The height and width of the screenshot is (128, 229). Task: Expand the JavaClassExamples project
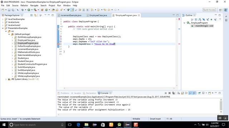[3, 19]
